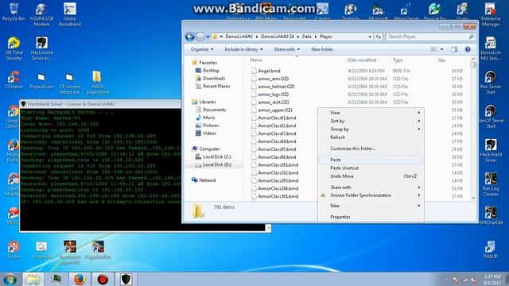Open Groove Folder Synchronization submenu
The image size is (509, 286).
pos(371,195)
